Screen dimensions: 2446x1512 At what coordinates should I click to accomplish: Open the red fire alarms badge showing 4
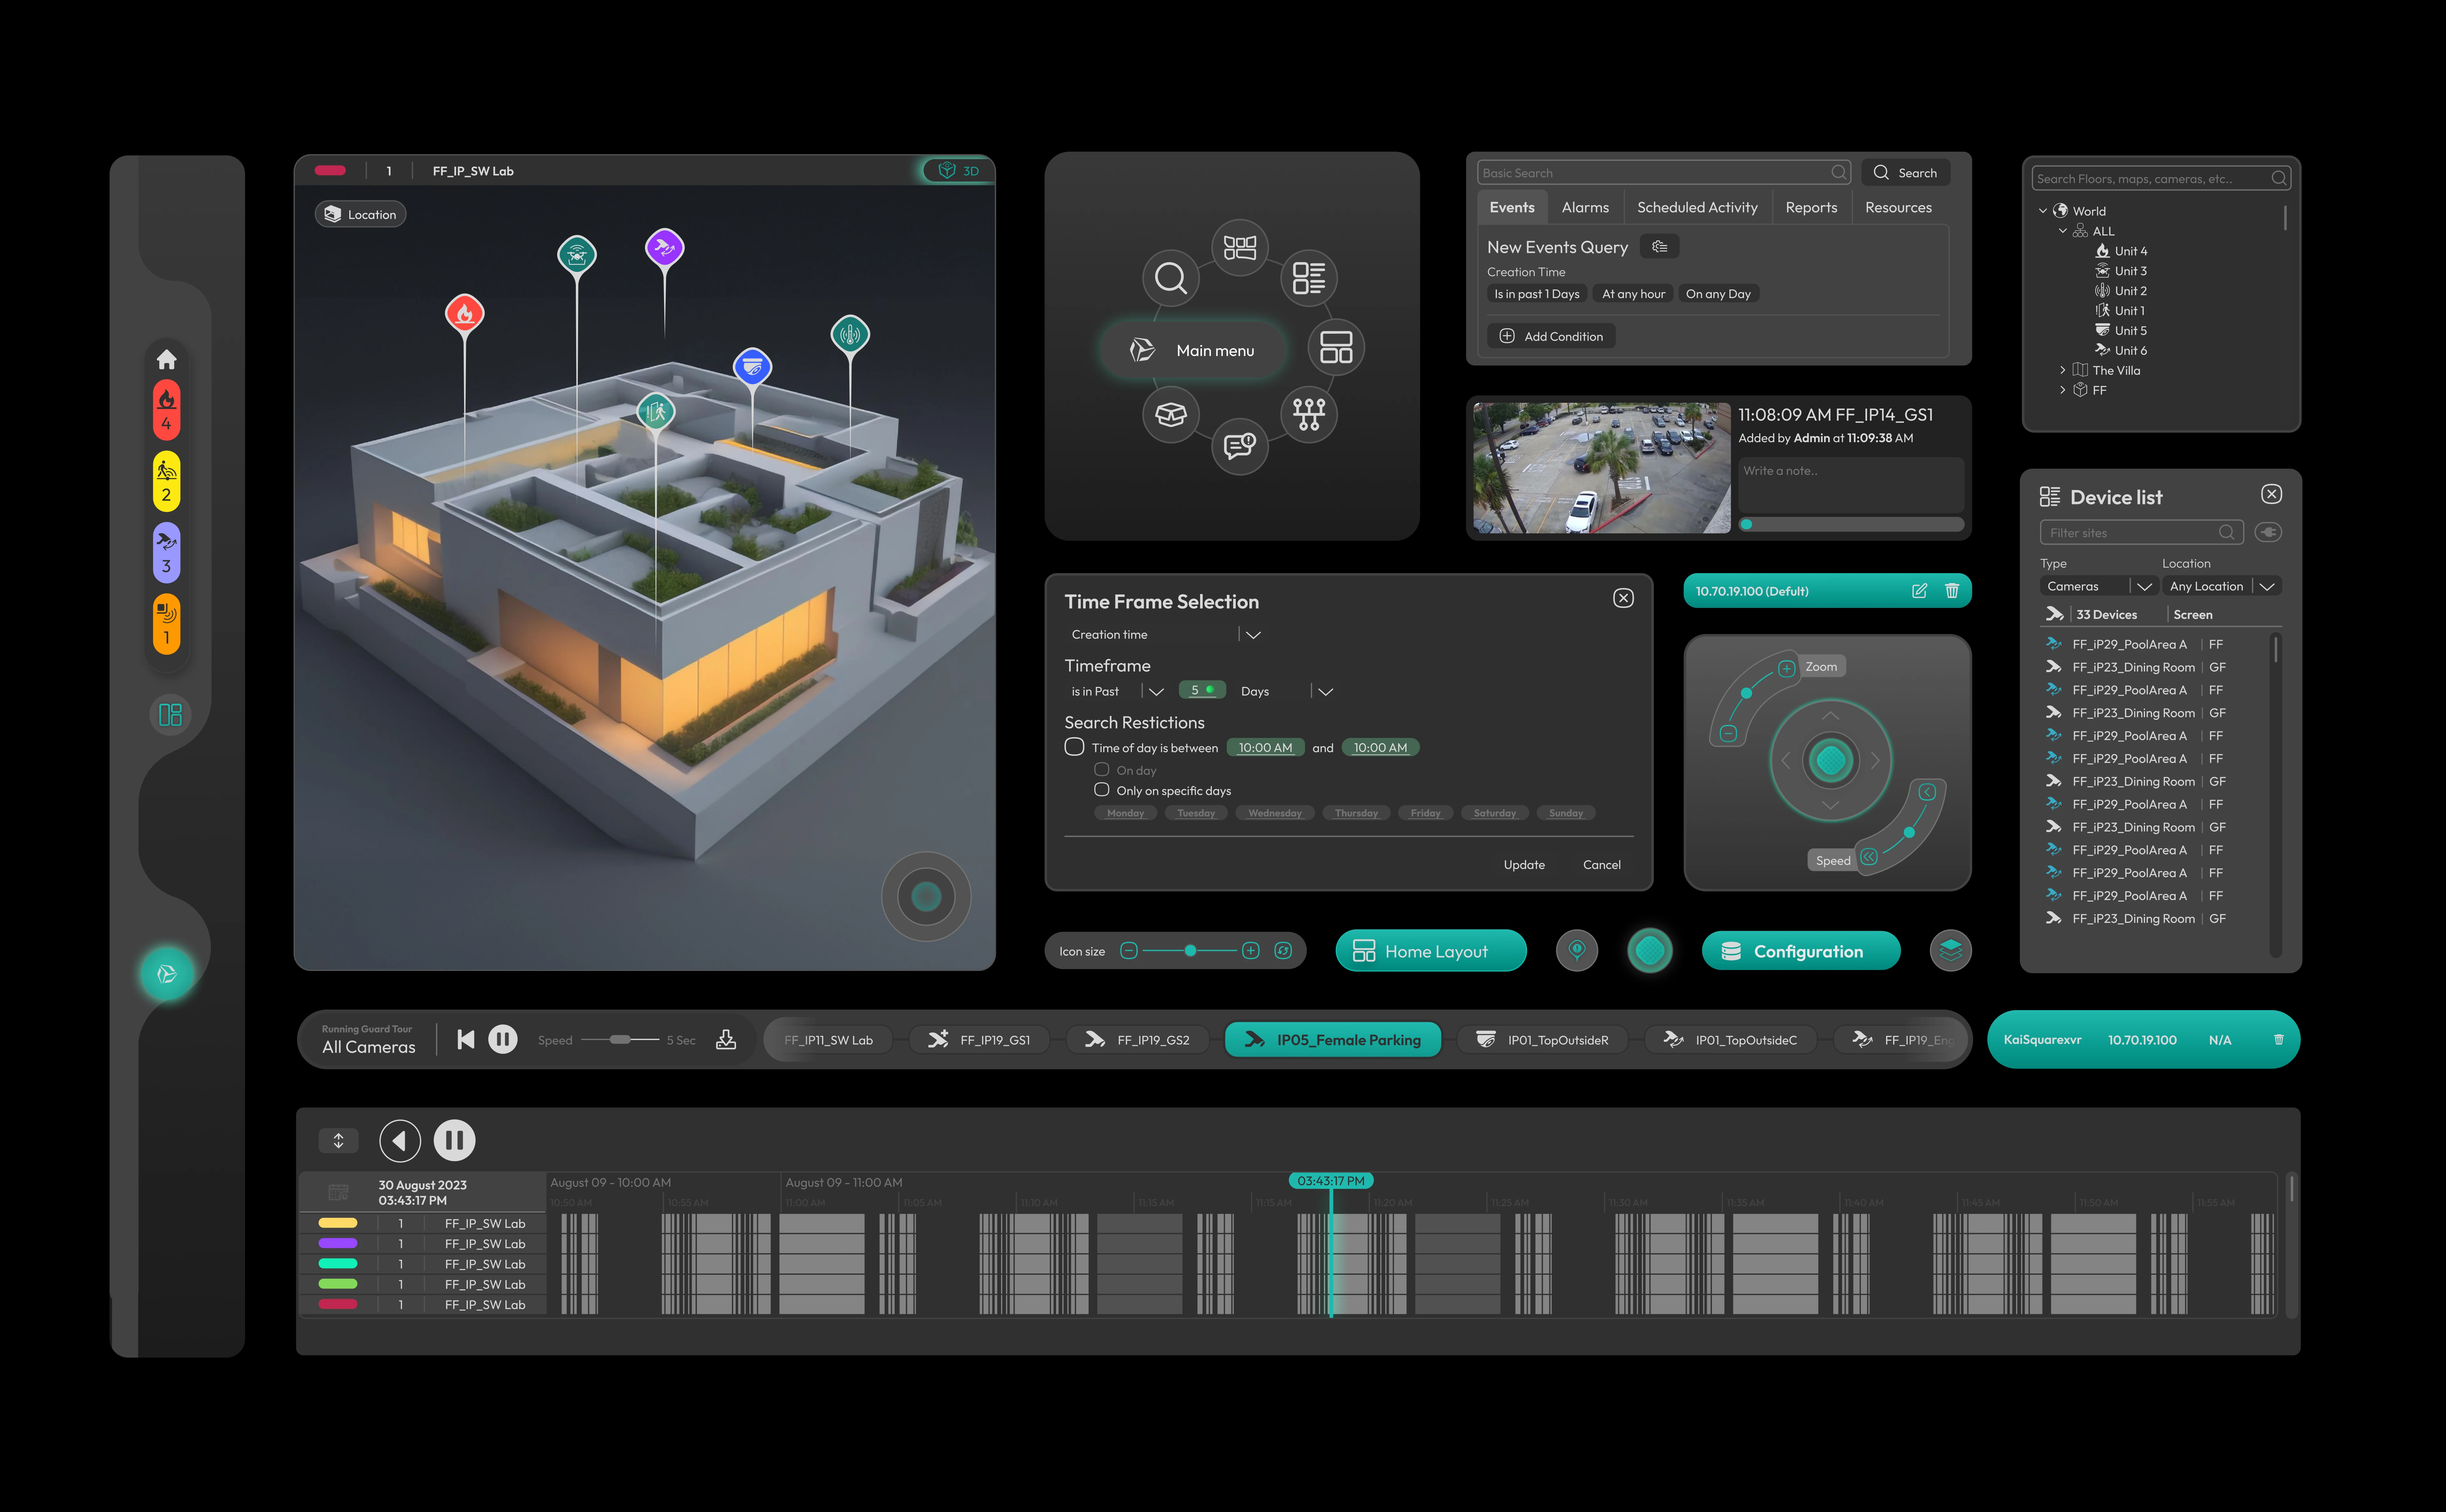(167, 410)
